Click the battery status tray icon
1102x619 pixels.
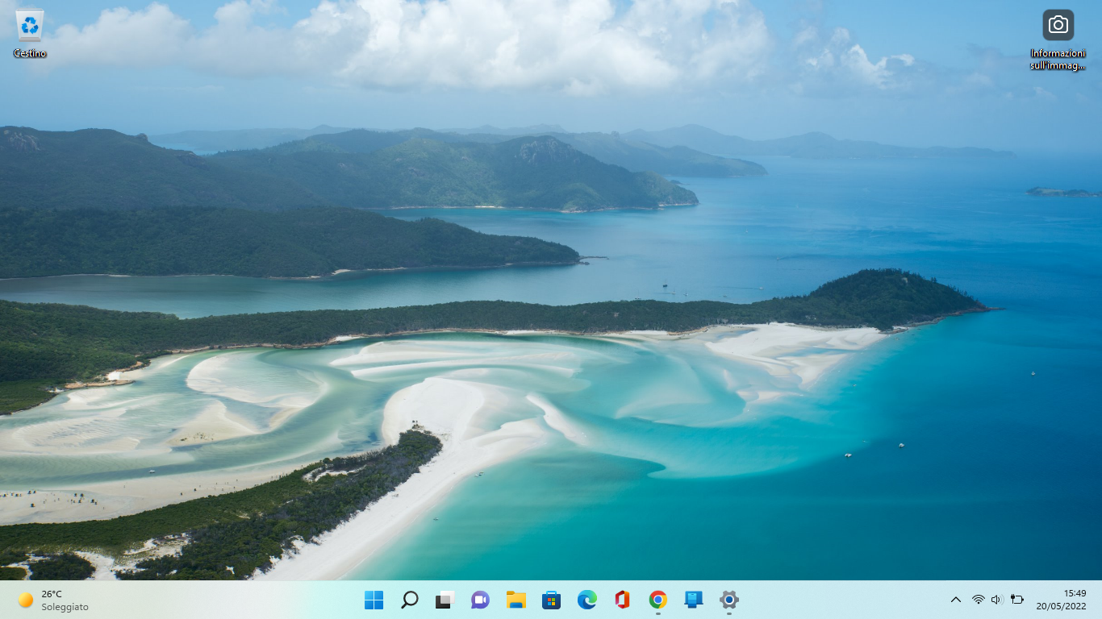click(x=1017, y=600)
